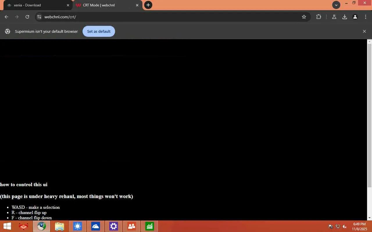Screen dimensions: 372x232
Task: Open the three-dot browser menu
Action: 366,17
